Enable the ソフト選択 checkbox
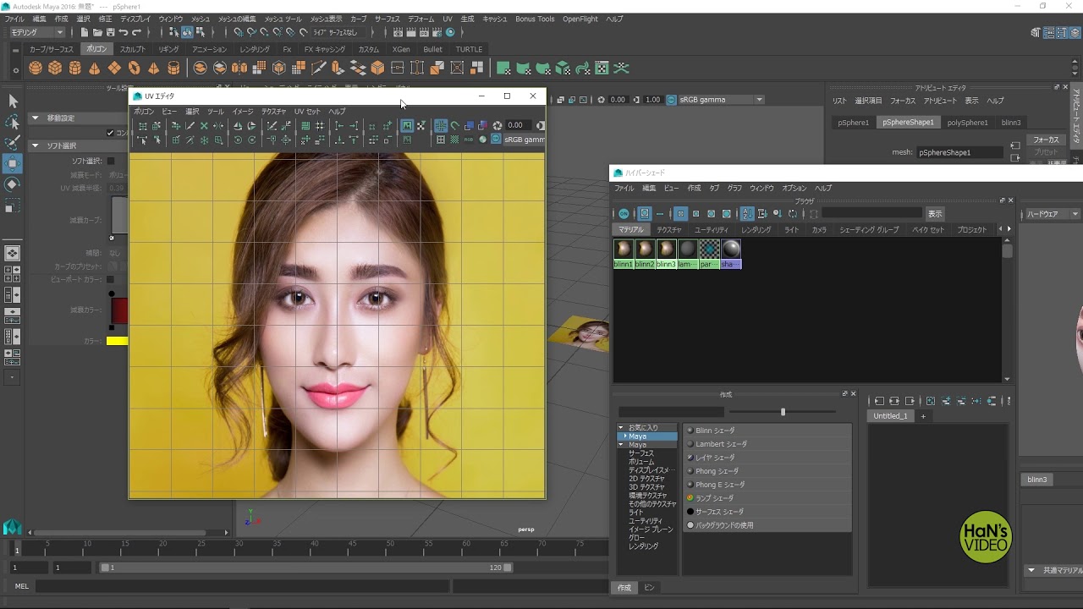The width and height of the screenshot is (1083, 609). pyautogui.click(x=110, y=161)
